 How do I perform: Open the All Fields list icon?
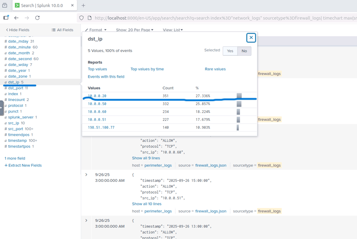click(x=53, y=30)
